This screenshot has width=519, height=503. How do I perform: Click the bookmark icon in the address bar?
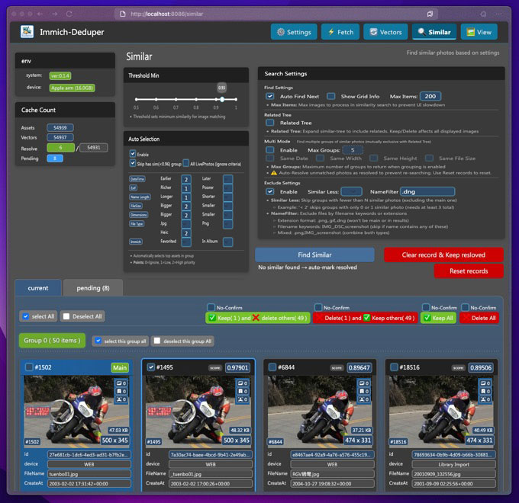click(430, 14)
